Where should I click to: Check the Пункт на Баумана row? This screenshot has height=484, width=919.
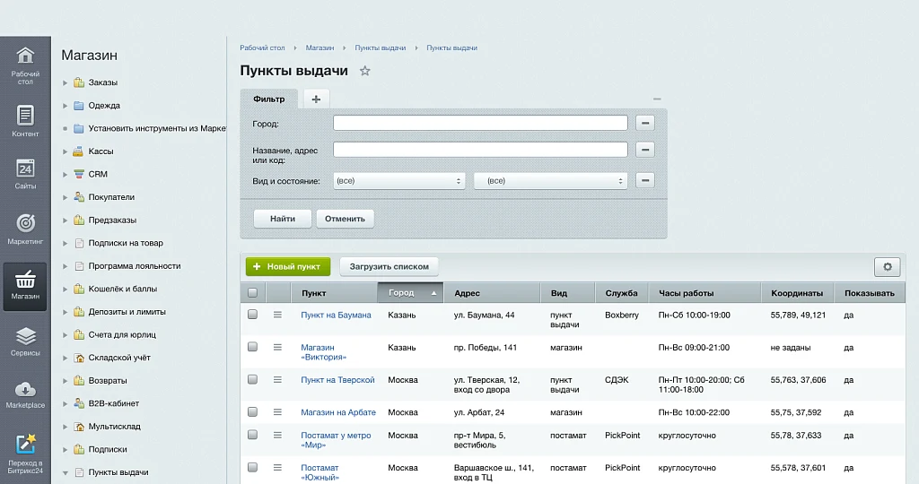pos(252,315)
